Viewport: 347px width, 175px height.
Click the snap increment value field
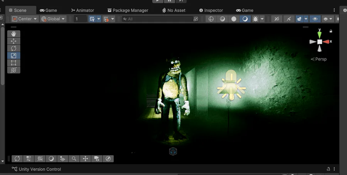(x=80, y=19)
